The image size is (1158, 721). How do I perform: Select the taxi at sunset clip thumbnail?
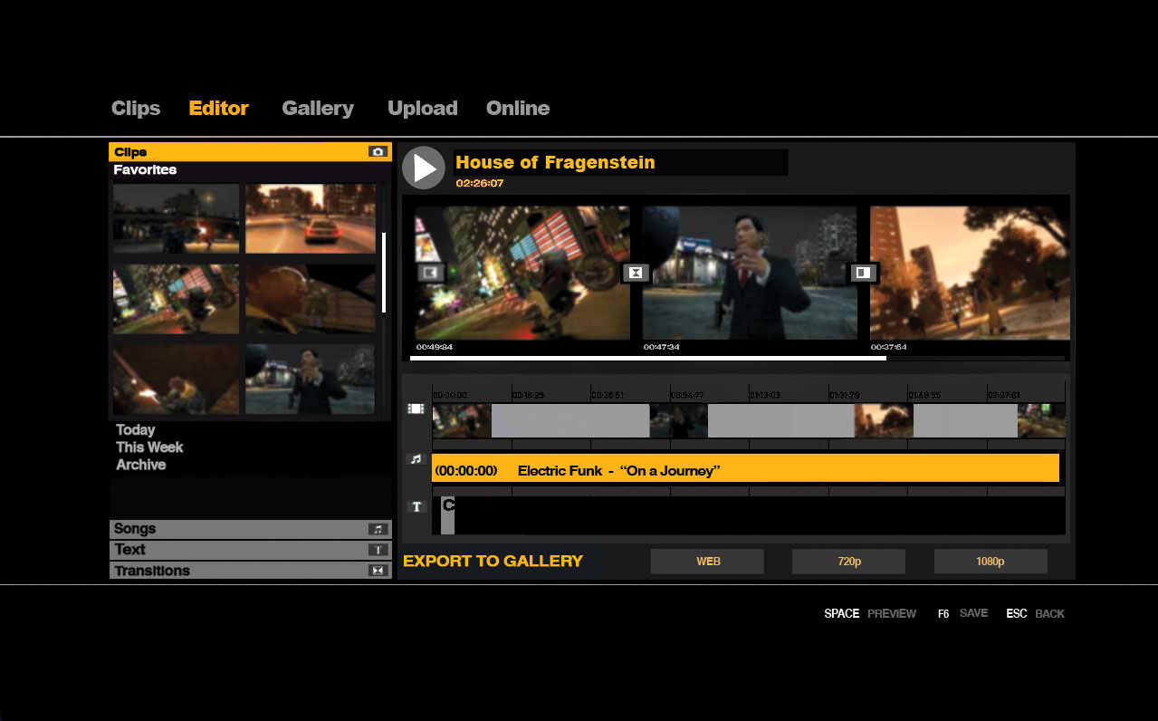coord(311,218)
